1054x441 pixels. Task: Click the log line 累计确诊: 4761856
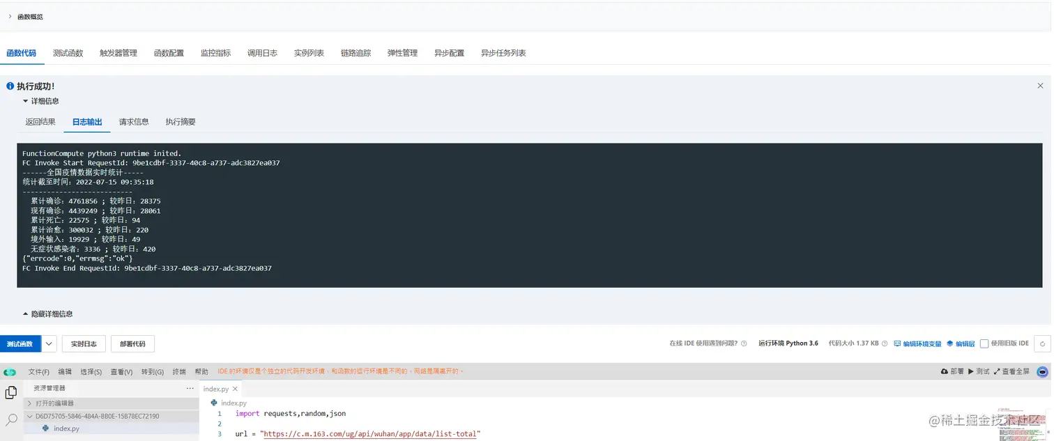(x=96, y=201)
